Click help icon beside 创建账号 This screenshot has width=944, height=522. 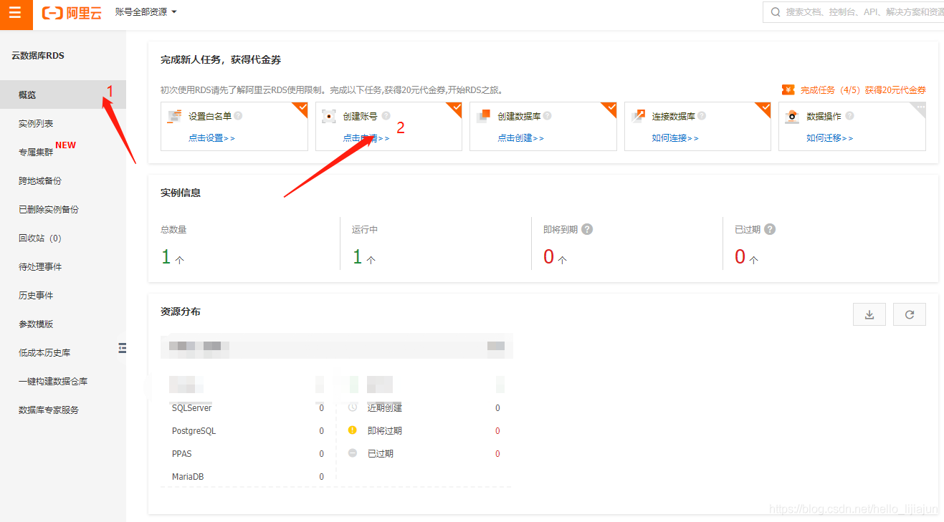click(x=386, y=115)
